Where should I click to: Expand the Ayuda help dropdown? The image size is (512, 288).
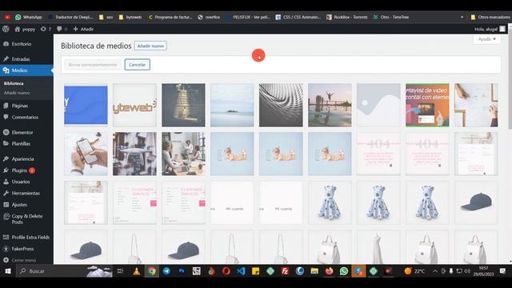tap(487, 39)
